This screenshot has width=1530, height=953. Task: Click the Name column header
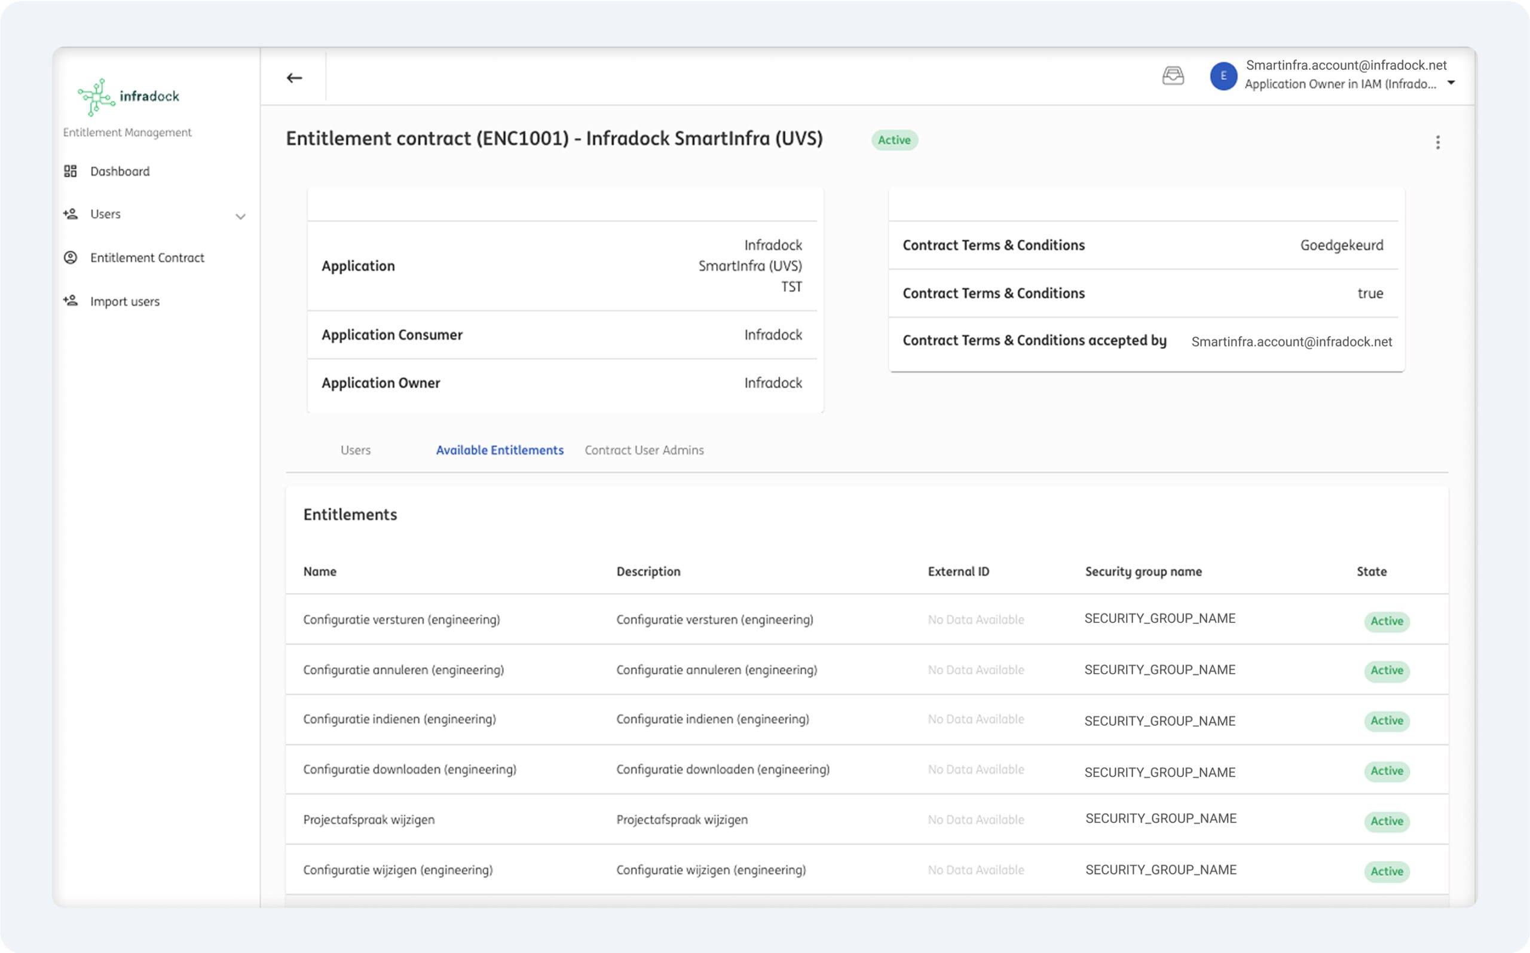[x=319, y=572]
